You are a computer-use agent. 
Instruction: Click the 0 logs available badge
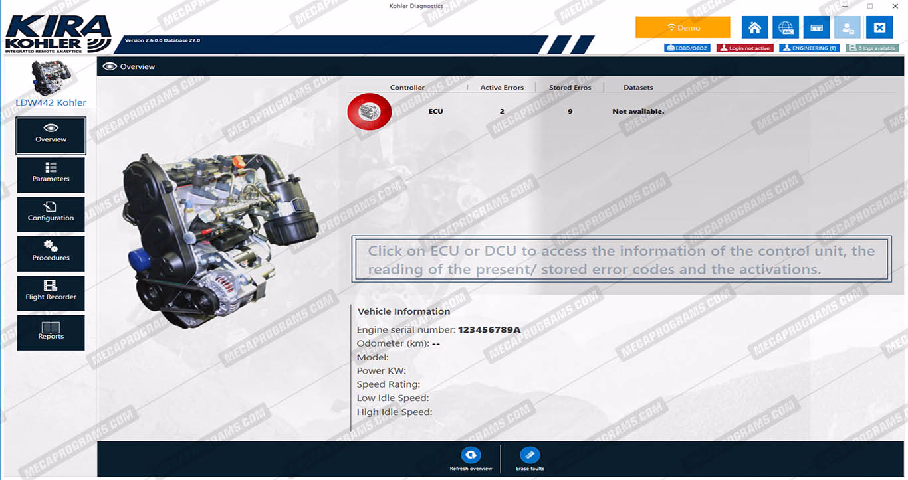(872, 48)
